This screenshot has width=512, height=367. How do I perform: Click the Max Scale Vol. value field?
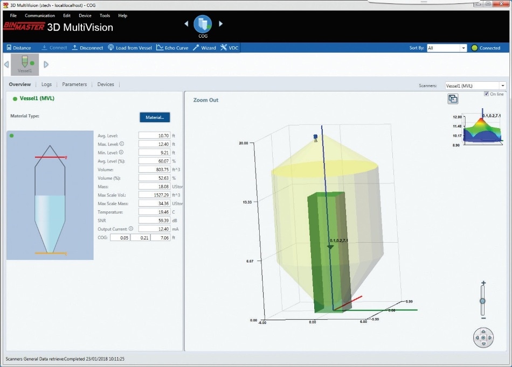pos(155,195)
